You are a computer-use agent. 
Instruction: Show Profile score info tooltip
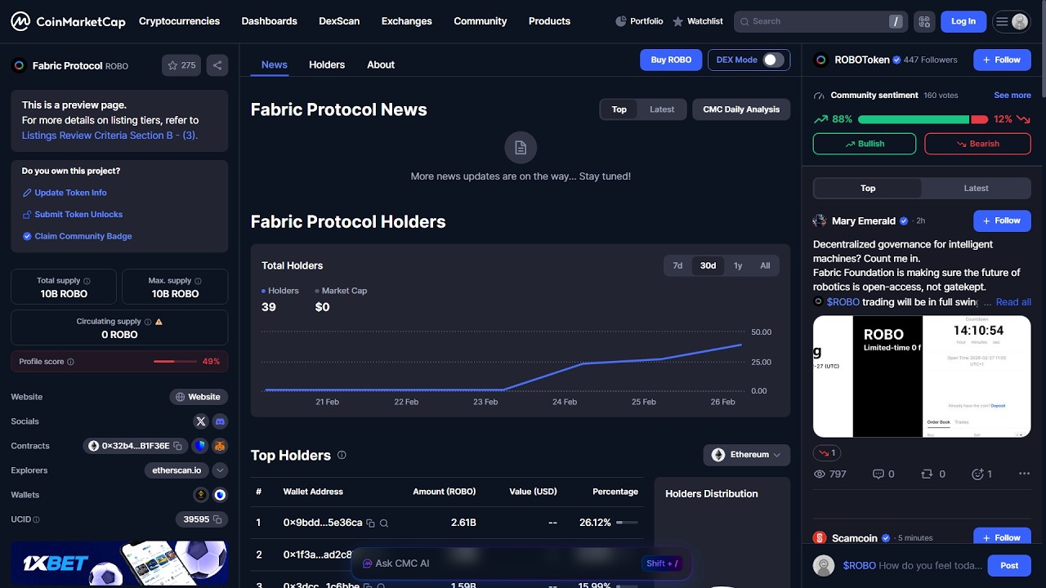[x=70, y=362]
